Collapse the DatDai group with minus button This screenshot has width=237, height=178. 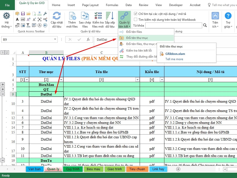click(3, 94)
